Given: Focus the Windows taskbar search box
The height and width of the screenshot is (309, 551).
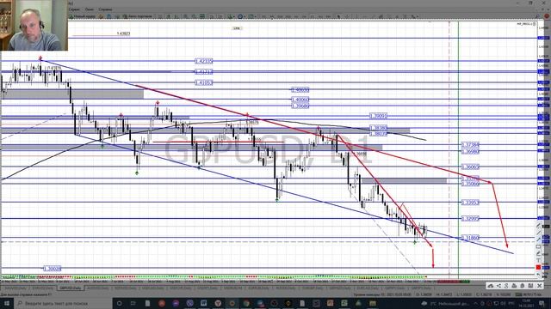Looking at the screenshot, I should pos(63,303).
